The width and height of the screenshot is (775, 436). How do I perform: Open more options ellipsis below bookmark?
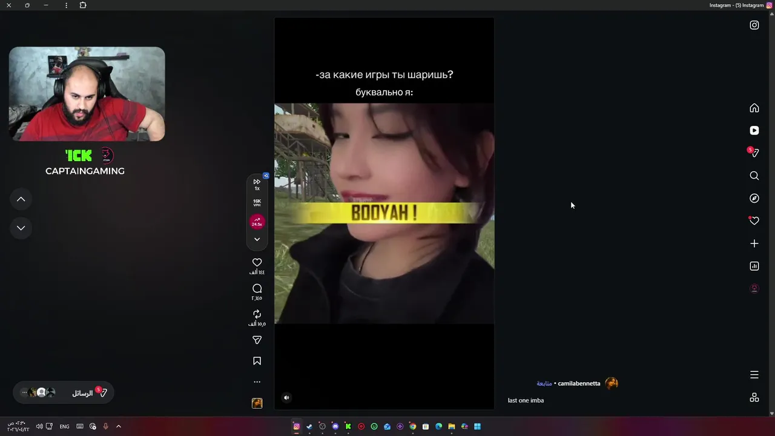click(x=257, y=382)
